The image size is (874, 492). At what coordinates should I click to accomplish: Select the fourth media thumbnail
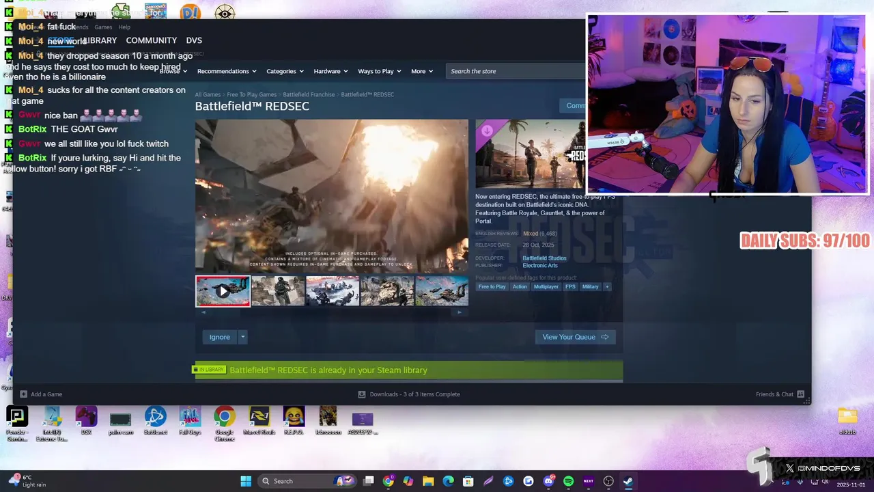click(x=387, y=291)
